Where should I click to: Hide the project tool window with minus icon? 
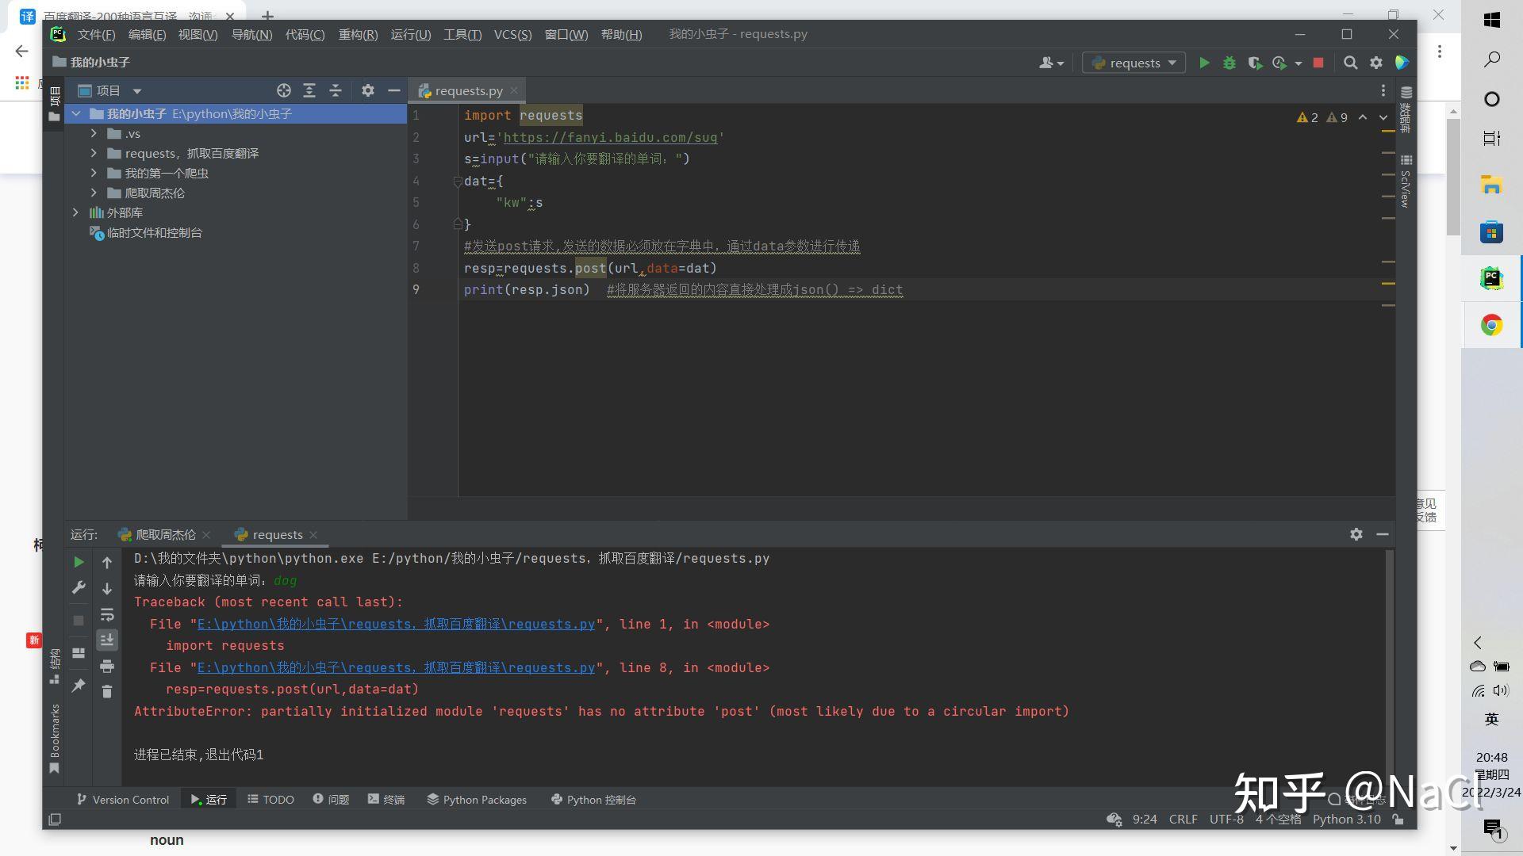pyautogui.click(x=393, y=90)
